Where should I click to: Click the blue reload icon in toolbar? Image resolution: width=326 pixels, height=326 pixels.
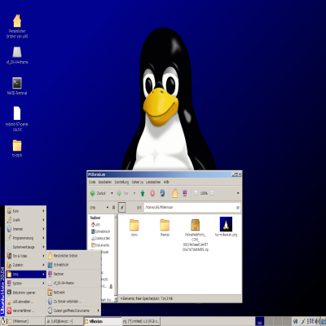162,193
